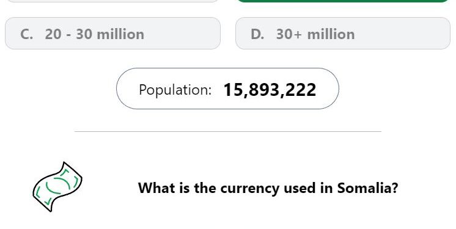Click the Somalia currency question text
456x229 pixels.
tap(268, 187)
